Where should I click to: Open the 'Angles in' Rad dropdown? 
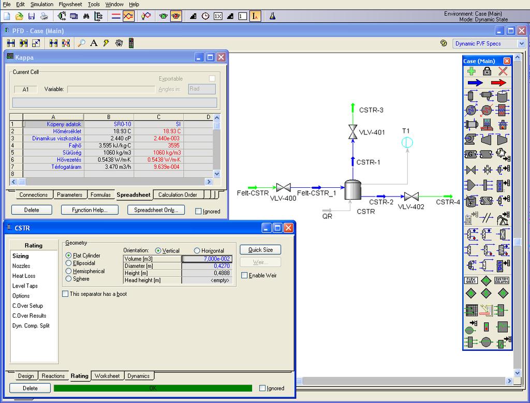(202, 89)
